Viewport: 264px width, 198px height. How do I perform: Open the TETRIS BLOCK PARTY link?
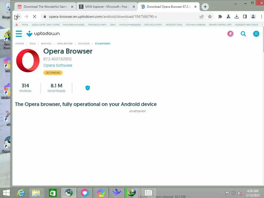97,25
